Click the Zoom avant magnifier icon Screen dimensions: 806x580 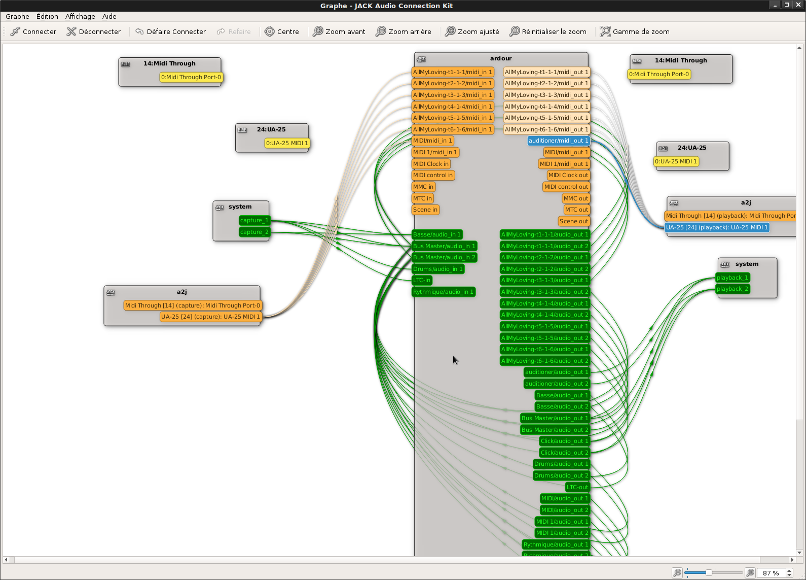318,31
